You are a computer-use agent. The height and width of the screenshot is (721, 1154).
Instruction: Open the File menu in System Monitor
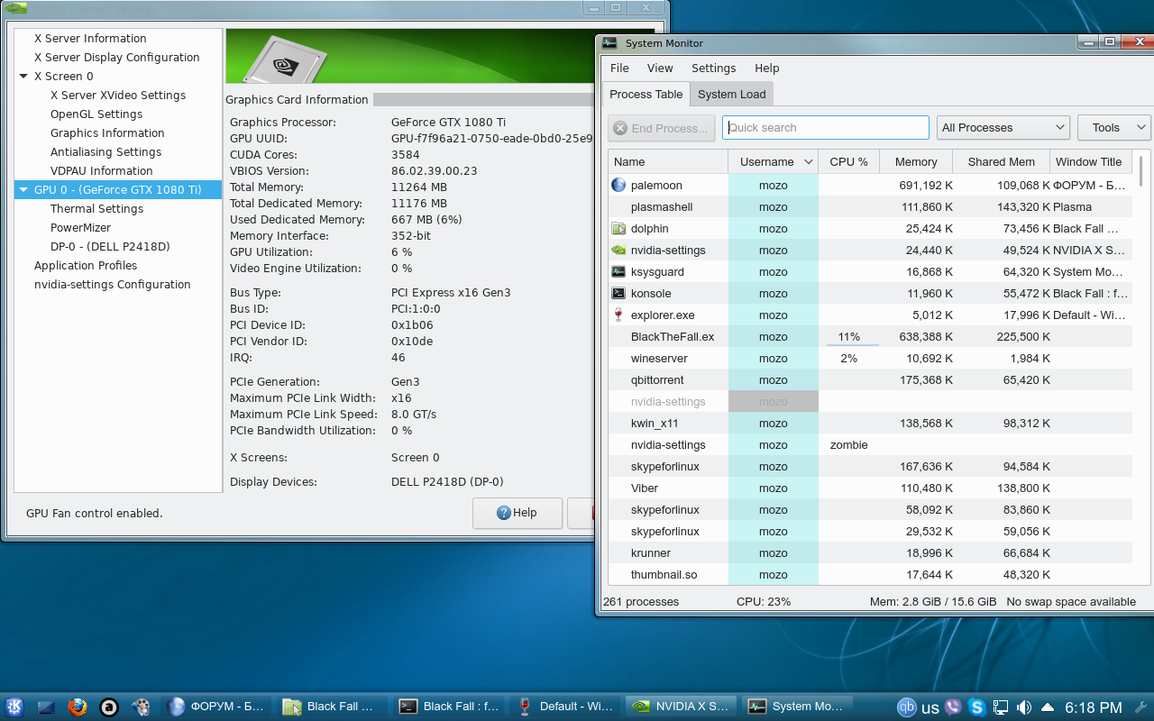619,68
